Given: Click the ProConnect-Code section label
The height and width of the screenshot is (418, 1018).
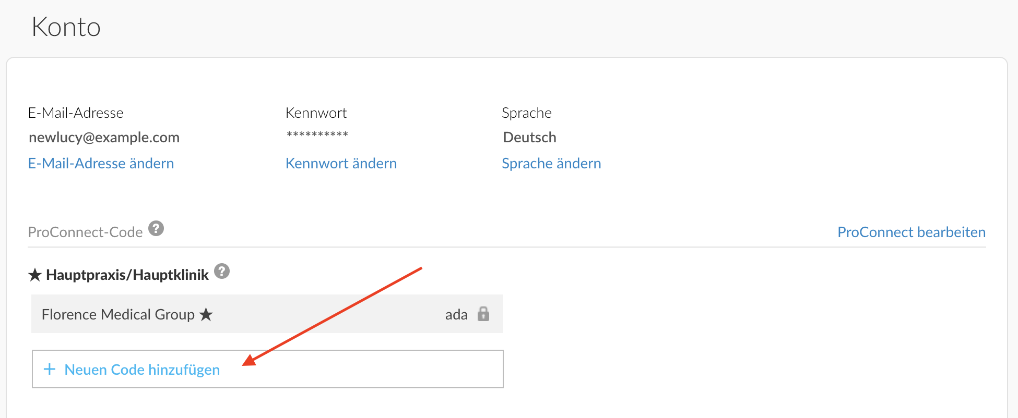Looking at the screenshot, I should point(85,232).
